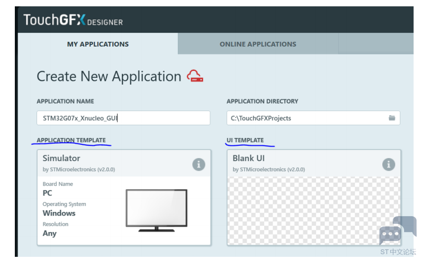The image size is (421, 260).
Task: Click the Application Name input field
Action: (123, 118)
